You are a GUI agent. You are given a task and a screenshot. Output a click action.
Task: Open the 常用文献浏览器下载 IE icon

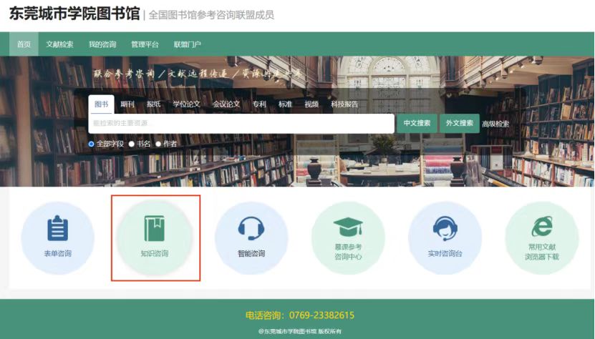point(542,227)
